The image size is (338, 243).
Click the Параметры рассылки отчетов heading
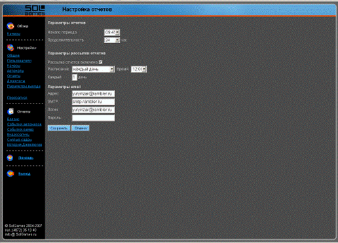point(77,53)
